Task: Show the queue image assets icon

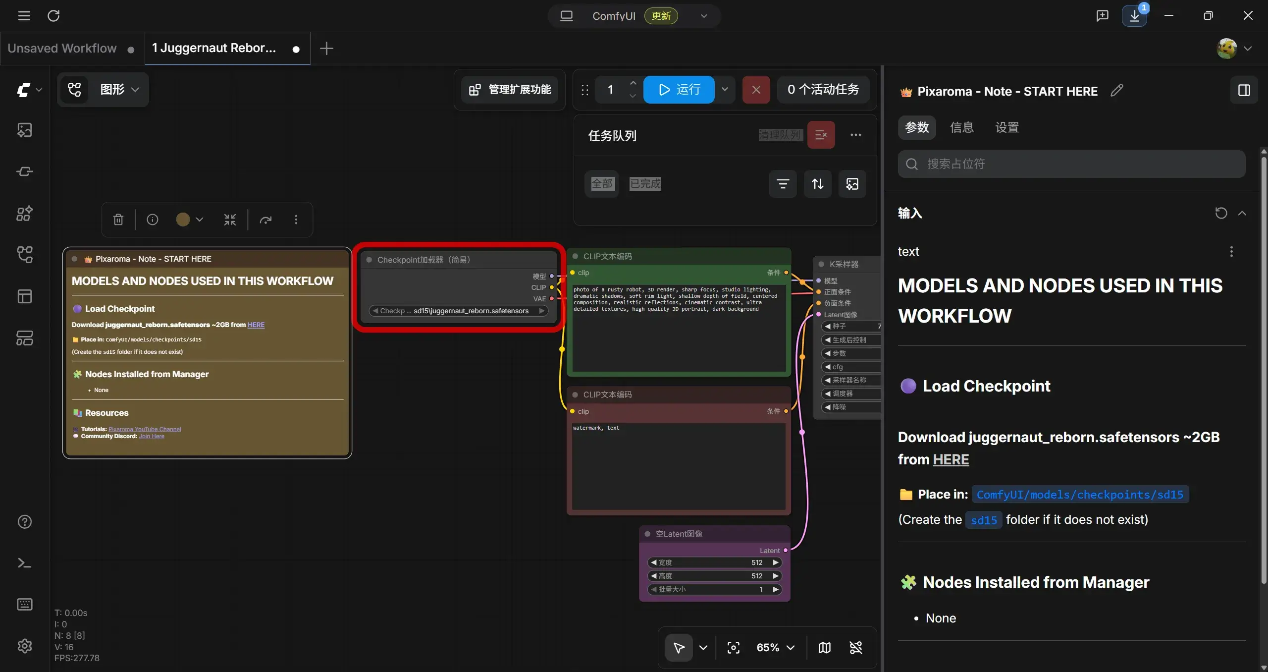Action: (x=852, y=184)
